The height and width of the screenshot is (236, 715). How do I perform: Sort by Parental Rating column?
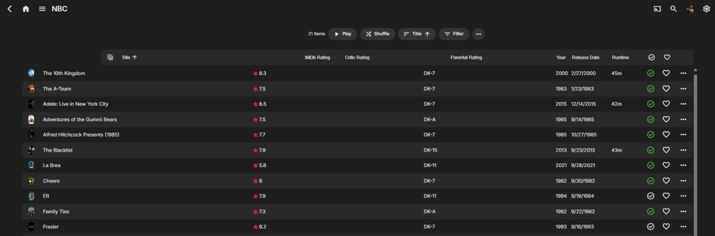point(466,58)
